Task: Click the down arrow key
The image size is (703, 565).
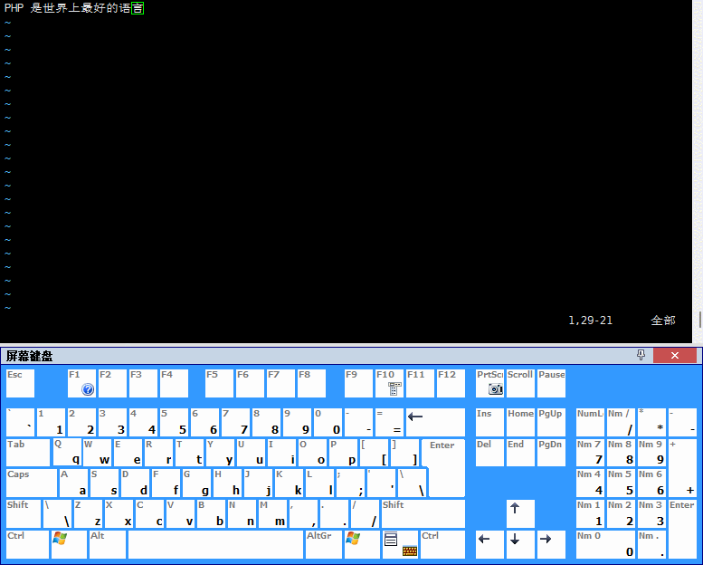Action: tap(520, 544)
